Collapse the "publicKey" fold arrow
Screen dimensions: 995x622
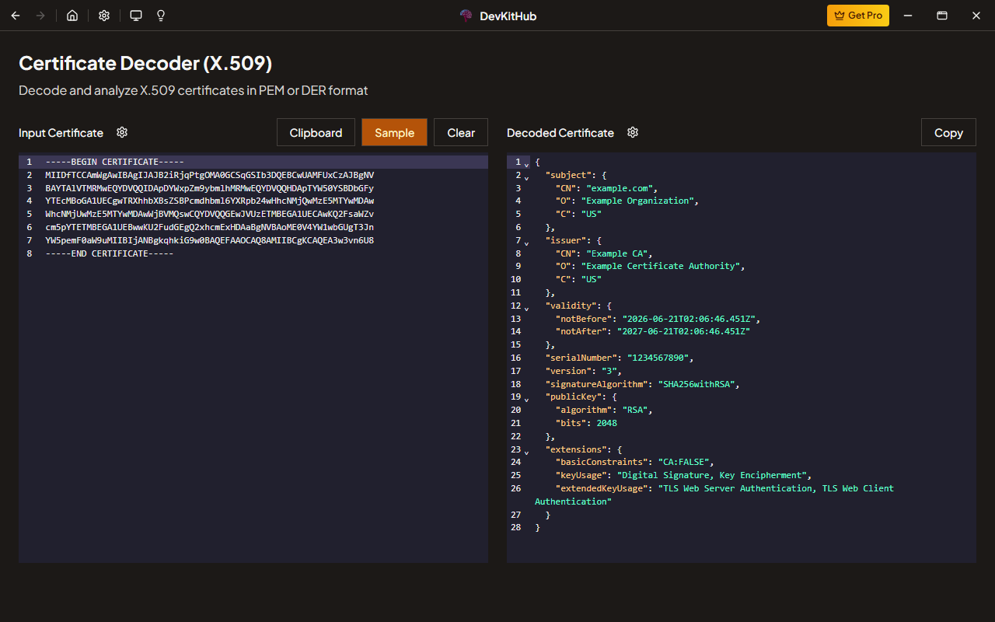527,398
